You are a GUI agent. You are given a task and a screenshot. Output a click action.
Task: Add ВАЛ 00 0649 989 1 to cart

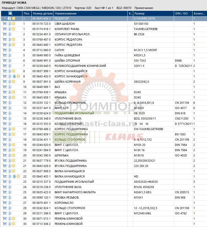tap(5, 87)
